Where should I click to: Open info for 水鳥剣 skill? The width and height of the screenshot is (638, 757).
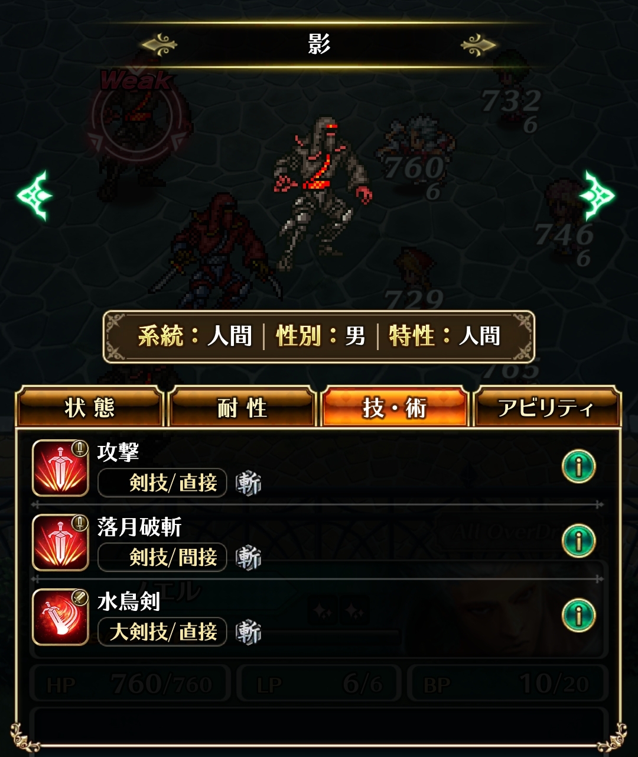tap(578, 616)
